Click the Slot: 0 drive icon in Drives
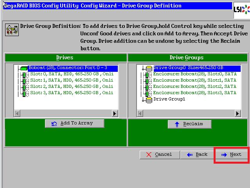The image size is (250, 188). [x=25, y=75]
